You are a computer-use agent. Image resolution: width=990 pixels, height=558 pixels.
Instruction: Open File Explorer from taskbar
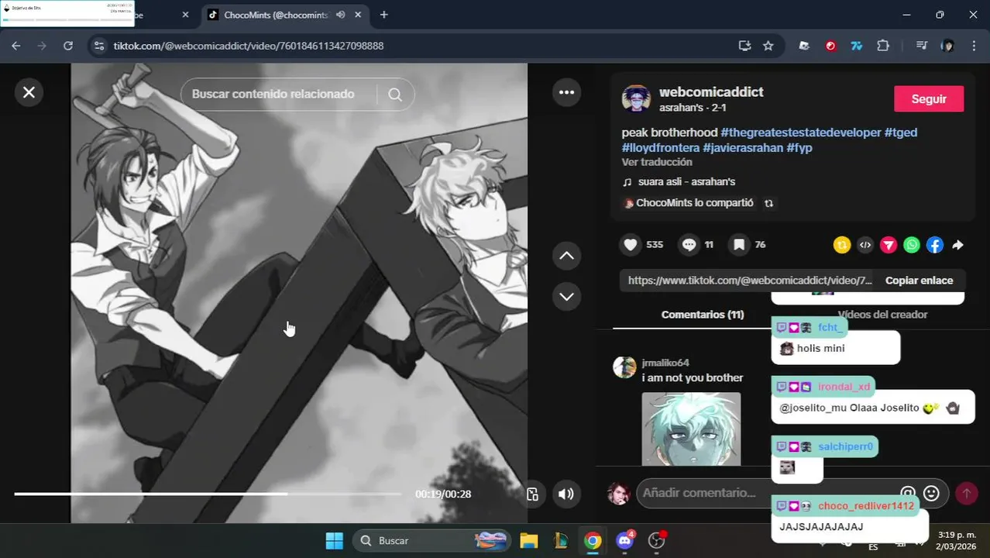528,541
